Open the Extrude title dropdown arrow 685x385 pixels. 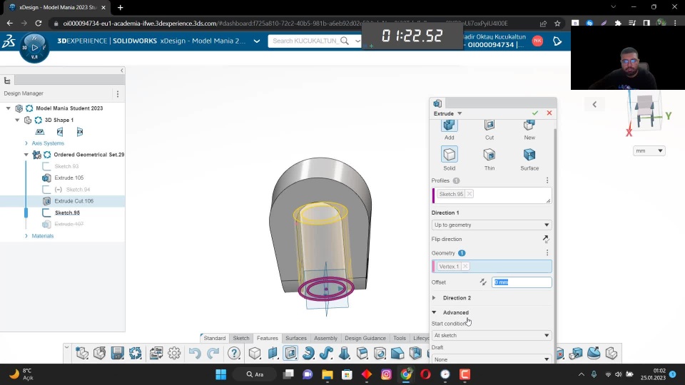tap(460, 113)
